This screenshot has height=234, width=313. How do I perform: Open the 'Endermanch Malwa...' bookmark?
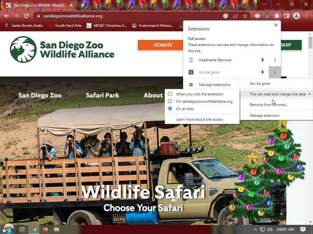coord(153,26)
